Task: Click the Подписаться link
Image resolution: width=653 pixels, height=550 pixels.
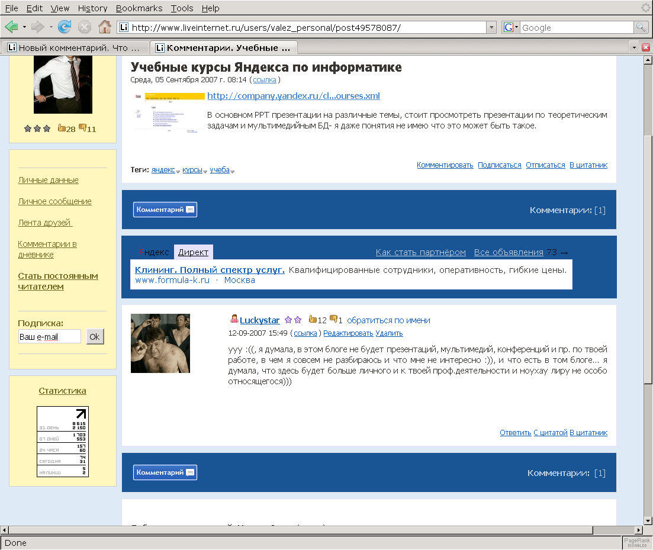Action: click(499, 165)
